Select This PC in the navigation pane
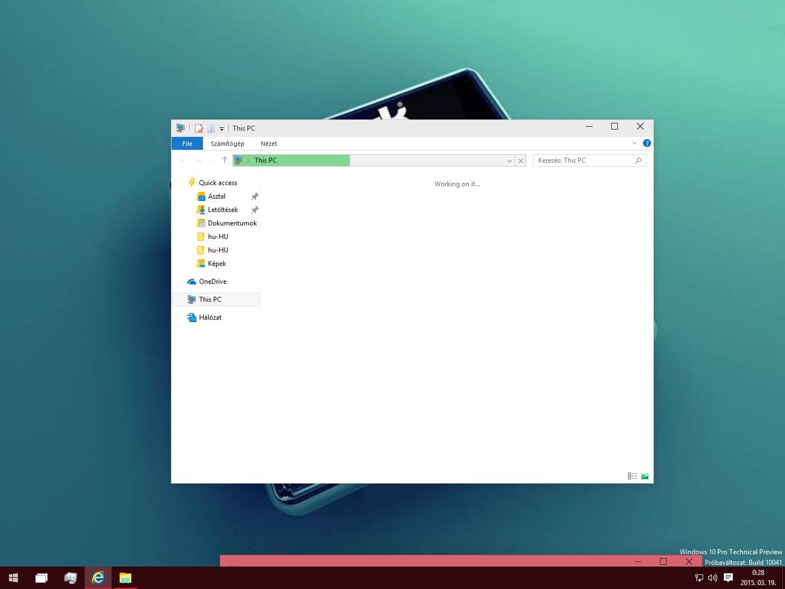This screenshot has width=785, height=589. click(x=216, y=300)
